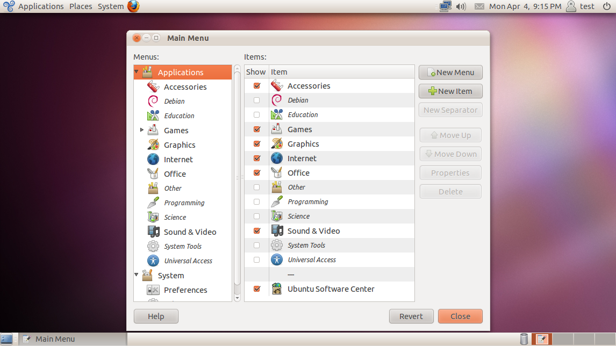Click the Ubuntu Software Center icon

click(277, 289)
